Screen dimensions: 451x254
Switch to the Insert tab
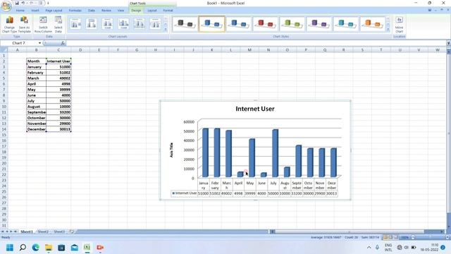point(35,11)
